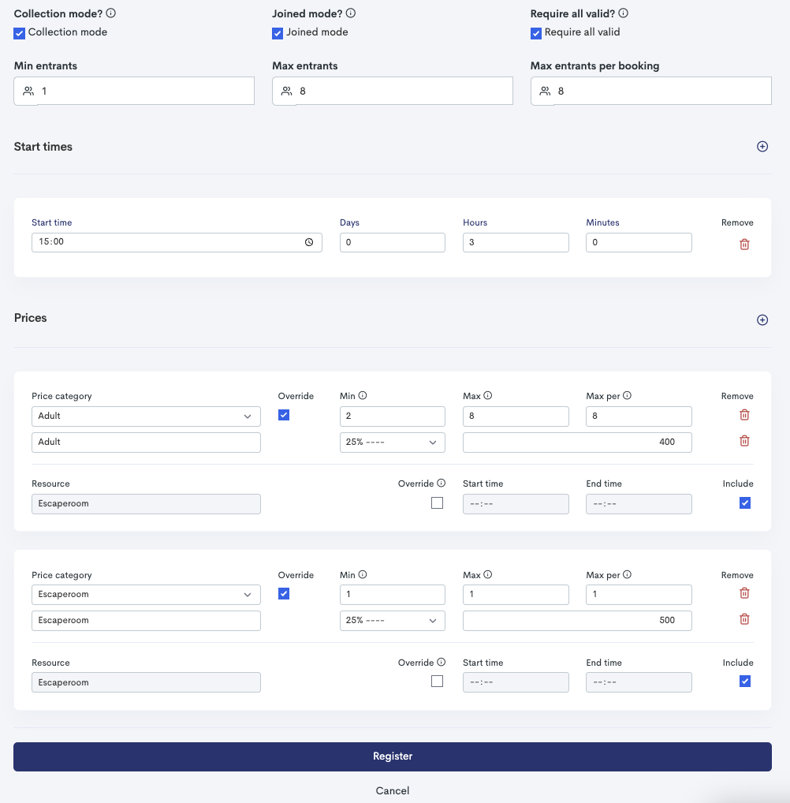Toggle the Joined mode checkbox
This screenshot has height=803, width=790.
tap(278, 33)
